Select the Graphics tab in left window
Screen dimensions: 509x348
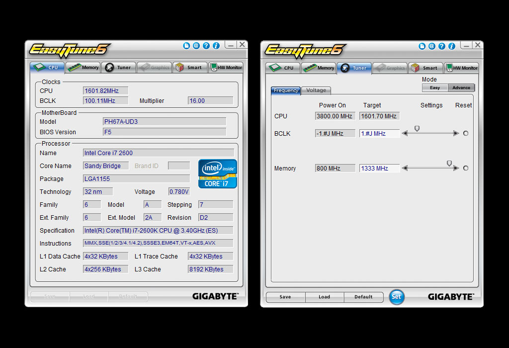point(154,68)
